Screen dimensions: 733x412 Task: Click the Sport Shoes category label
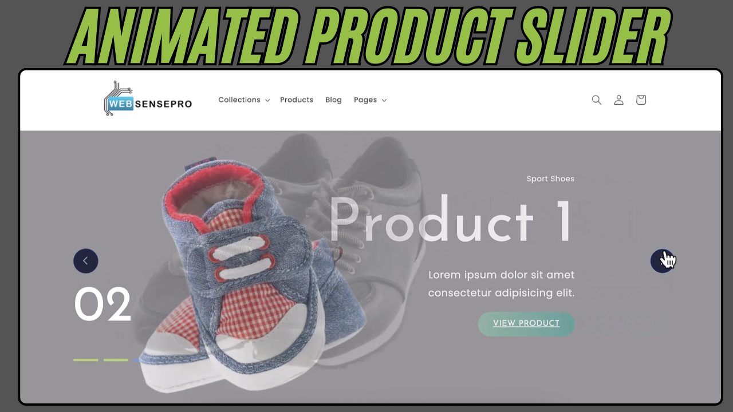coord(550,179)
